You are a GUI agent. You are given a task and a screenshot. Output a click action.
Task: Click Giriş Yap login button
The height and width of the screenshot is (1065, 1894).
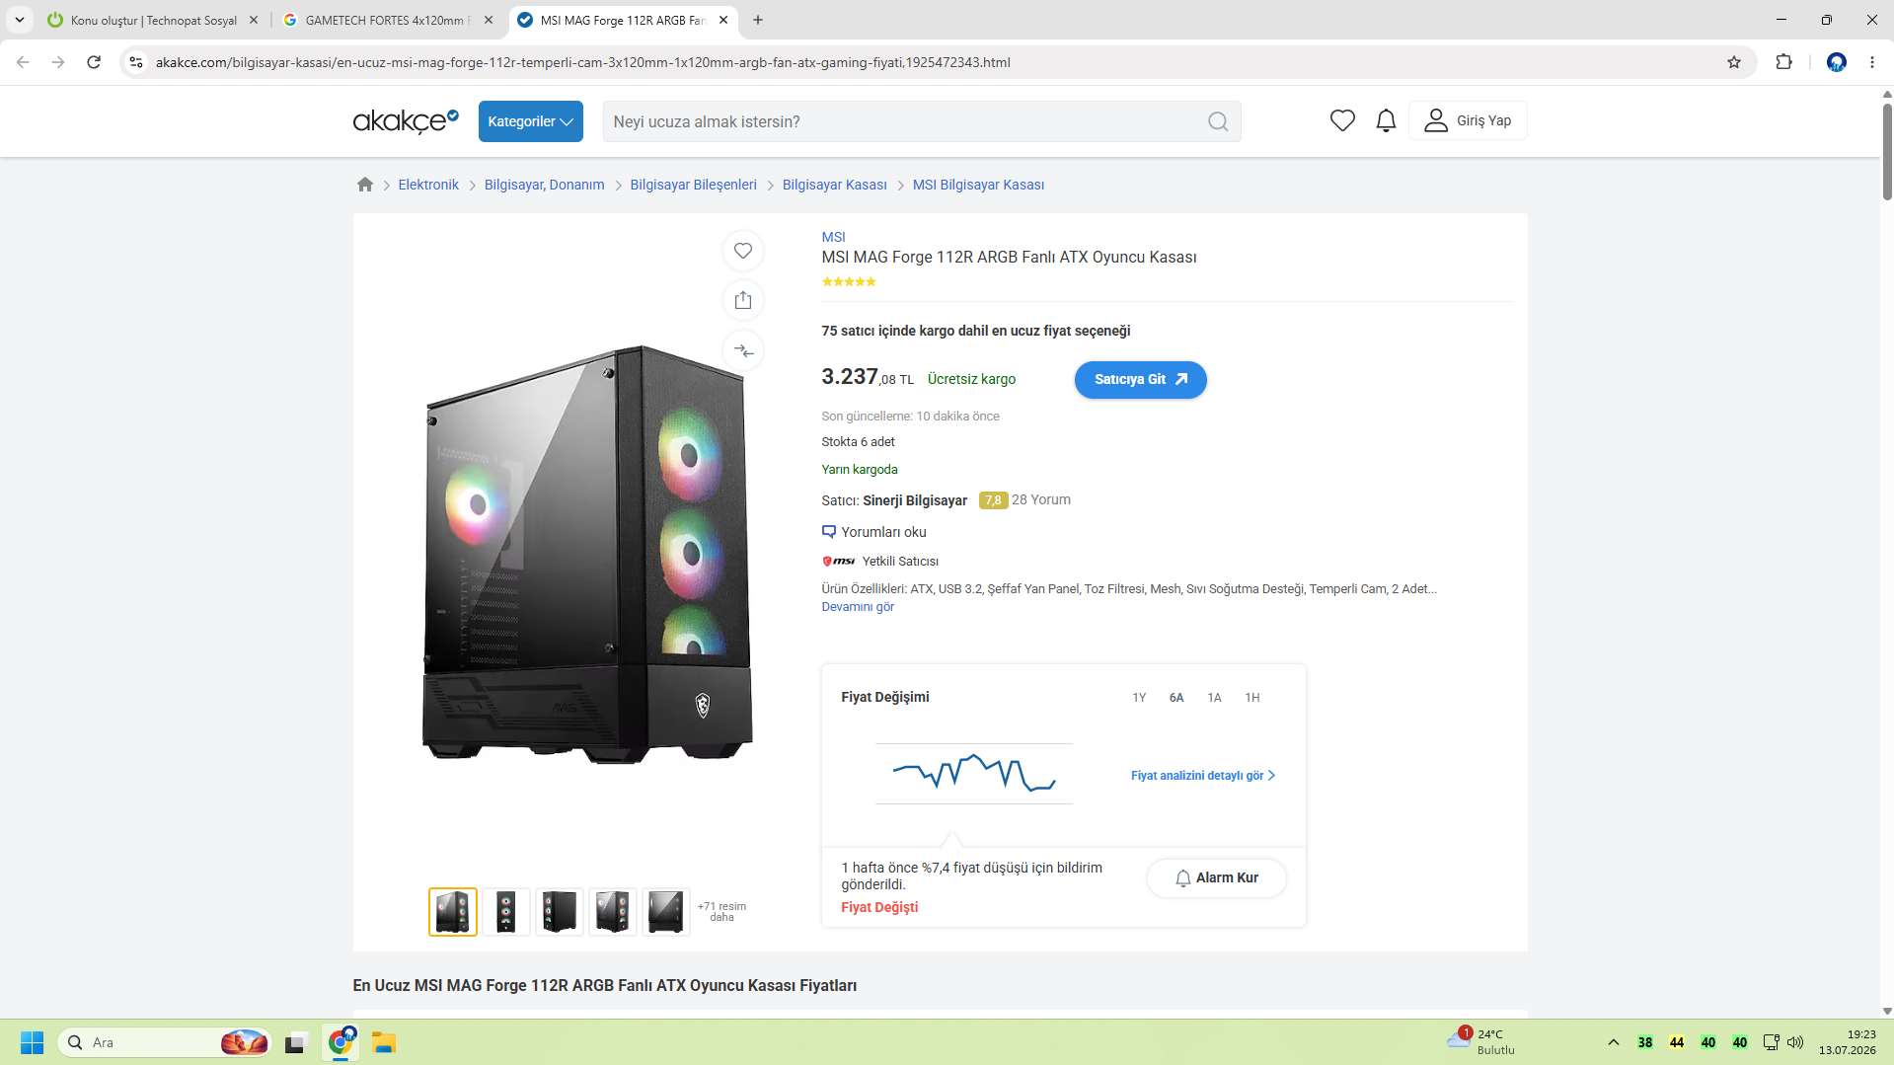[1468, 120]
